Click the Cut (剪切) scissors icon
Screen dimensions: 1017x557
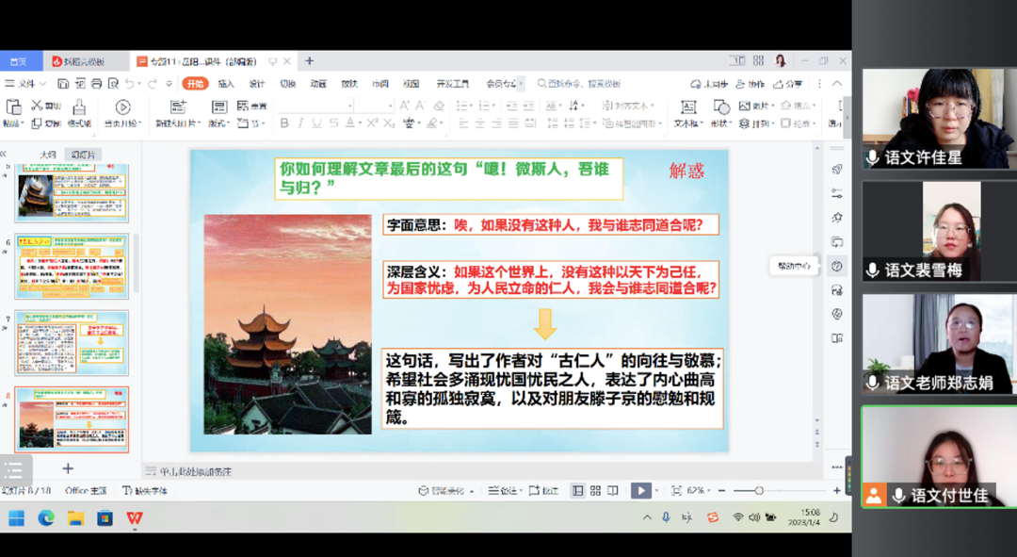point(37,106)
